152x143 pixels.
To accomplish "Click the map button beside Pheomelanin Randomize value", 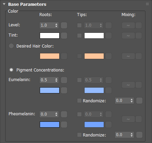I will (139, 135).
